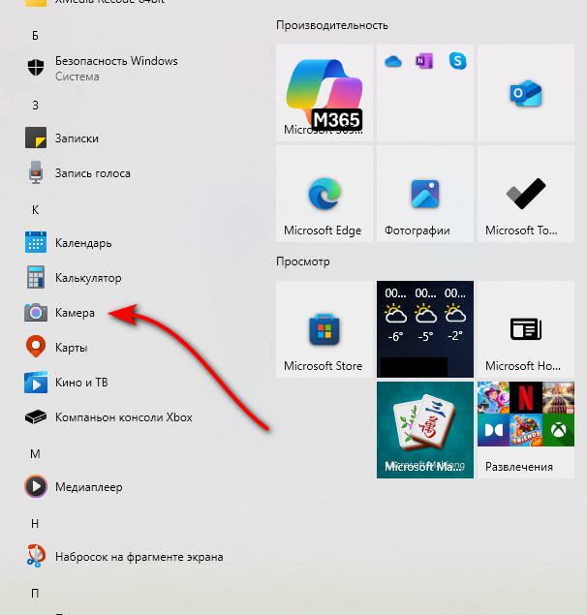Screen dimensions: 587x615
Task: Jump to letter П section header
Action: pyautogui.click(x=35, y=593)
